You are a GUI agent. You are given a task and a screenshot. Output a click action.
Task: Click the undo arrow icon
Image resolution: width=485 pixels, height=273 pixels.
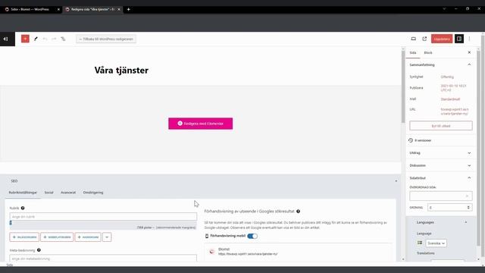tap(45, 39)
